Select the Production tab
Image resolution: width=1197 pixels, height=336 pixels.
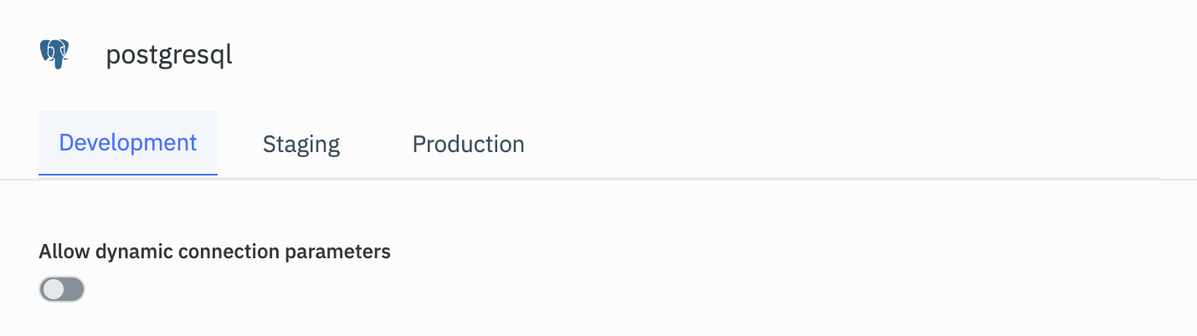(468, 145)
